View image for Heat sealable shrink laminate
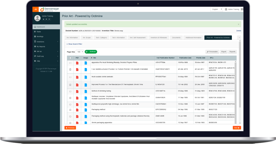Screen dimensions: 276x144 click(86, 77)
